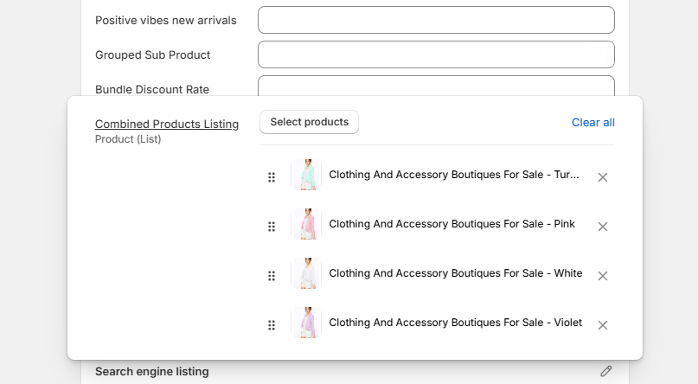Open the Clothing Boutiques For Sale - Pink title
The height and width of the screenshot is (384, 698).
pos(451,224)
